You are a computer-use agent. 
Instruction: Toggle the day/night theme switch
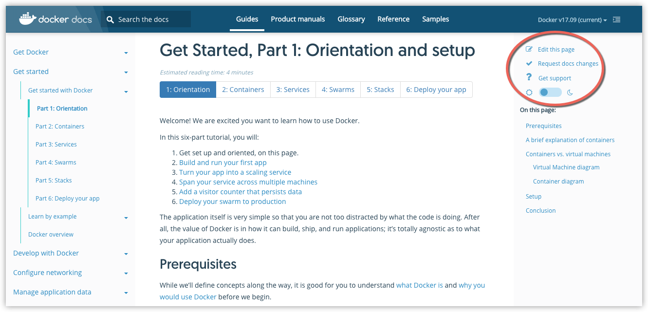pyautogui.click(x=550, y=92)
